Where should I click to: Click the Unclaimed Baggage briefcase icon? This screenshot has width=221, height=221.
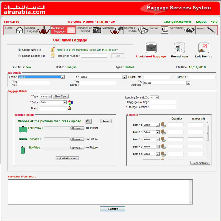point(151,48)
